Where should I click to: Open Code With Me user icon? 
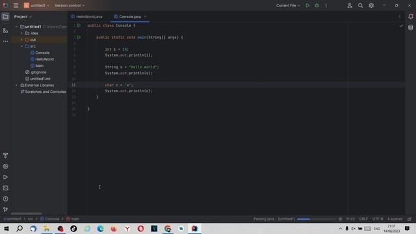point(350,5)
